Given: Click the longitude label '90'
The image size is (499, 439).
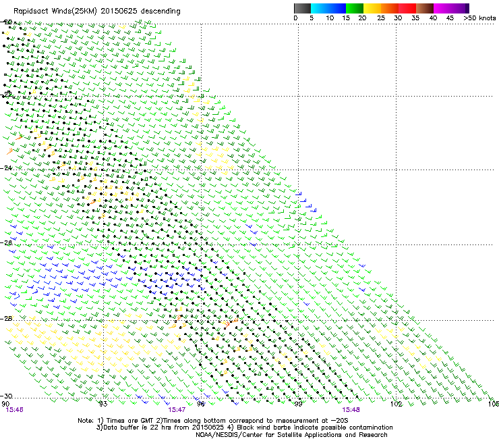Looking at the screenshot, I should pos(5,404).
